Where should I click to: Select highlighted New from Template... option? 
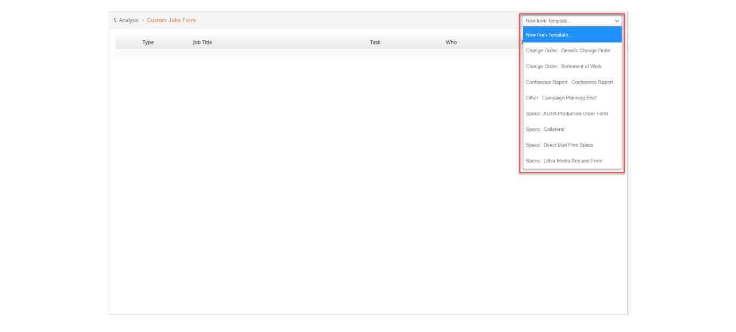click(572, 35)
